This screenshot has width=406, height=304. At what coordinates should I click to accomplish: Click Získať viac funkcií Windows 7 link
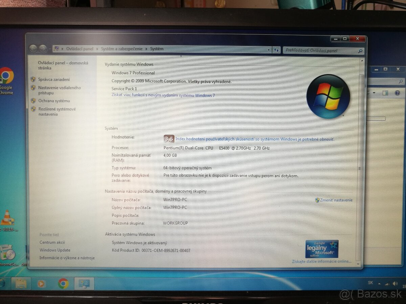click(x=163, y=95)
